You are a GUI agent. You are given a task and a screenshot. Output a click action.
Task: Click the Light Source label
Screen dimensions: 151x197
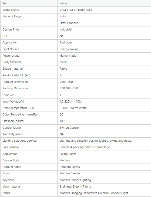(x=11, y=49)
